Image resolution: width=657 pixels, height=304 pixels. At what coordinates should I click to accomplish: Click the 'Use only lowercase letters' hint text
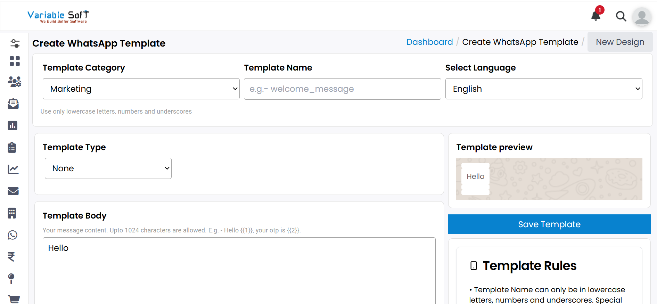tap(116, 112)
